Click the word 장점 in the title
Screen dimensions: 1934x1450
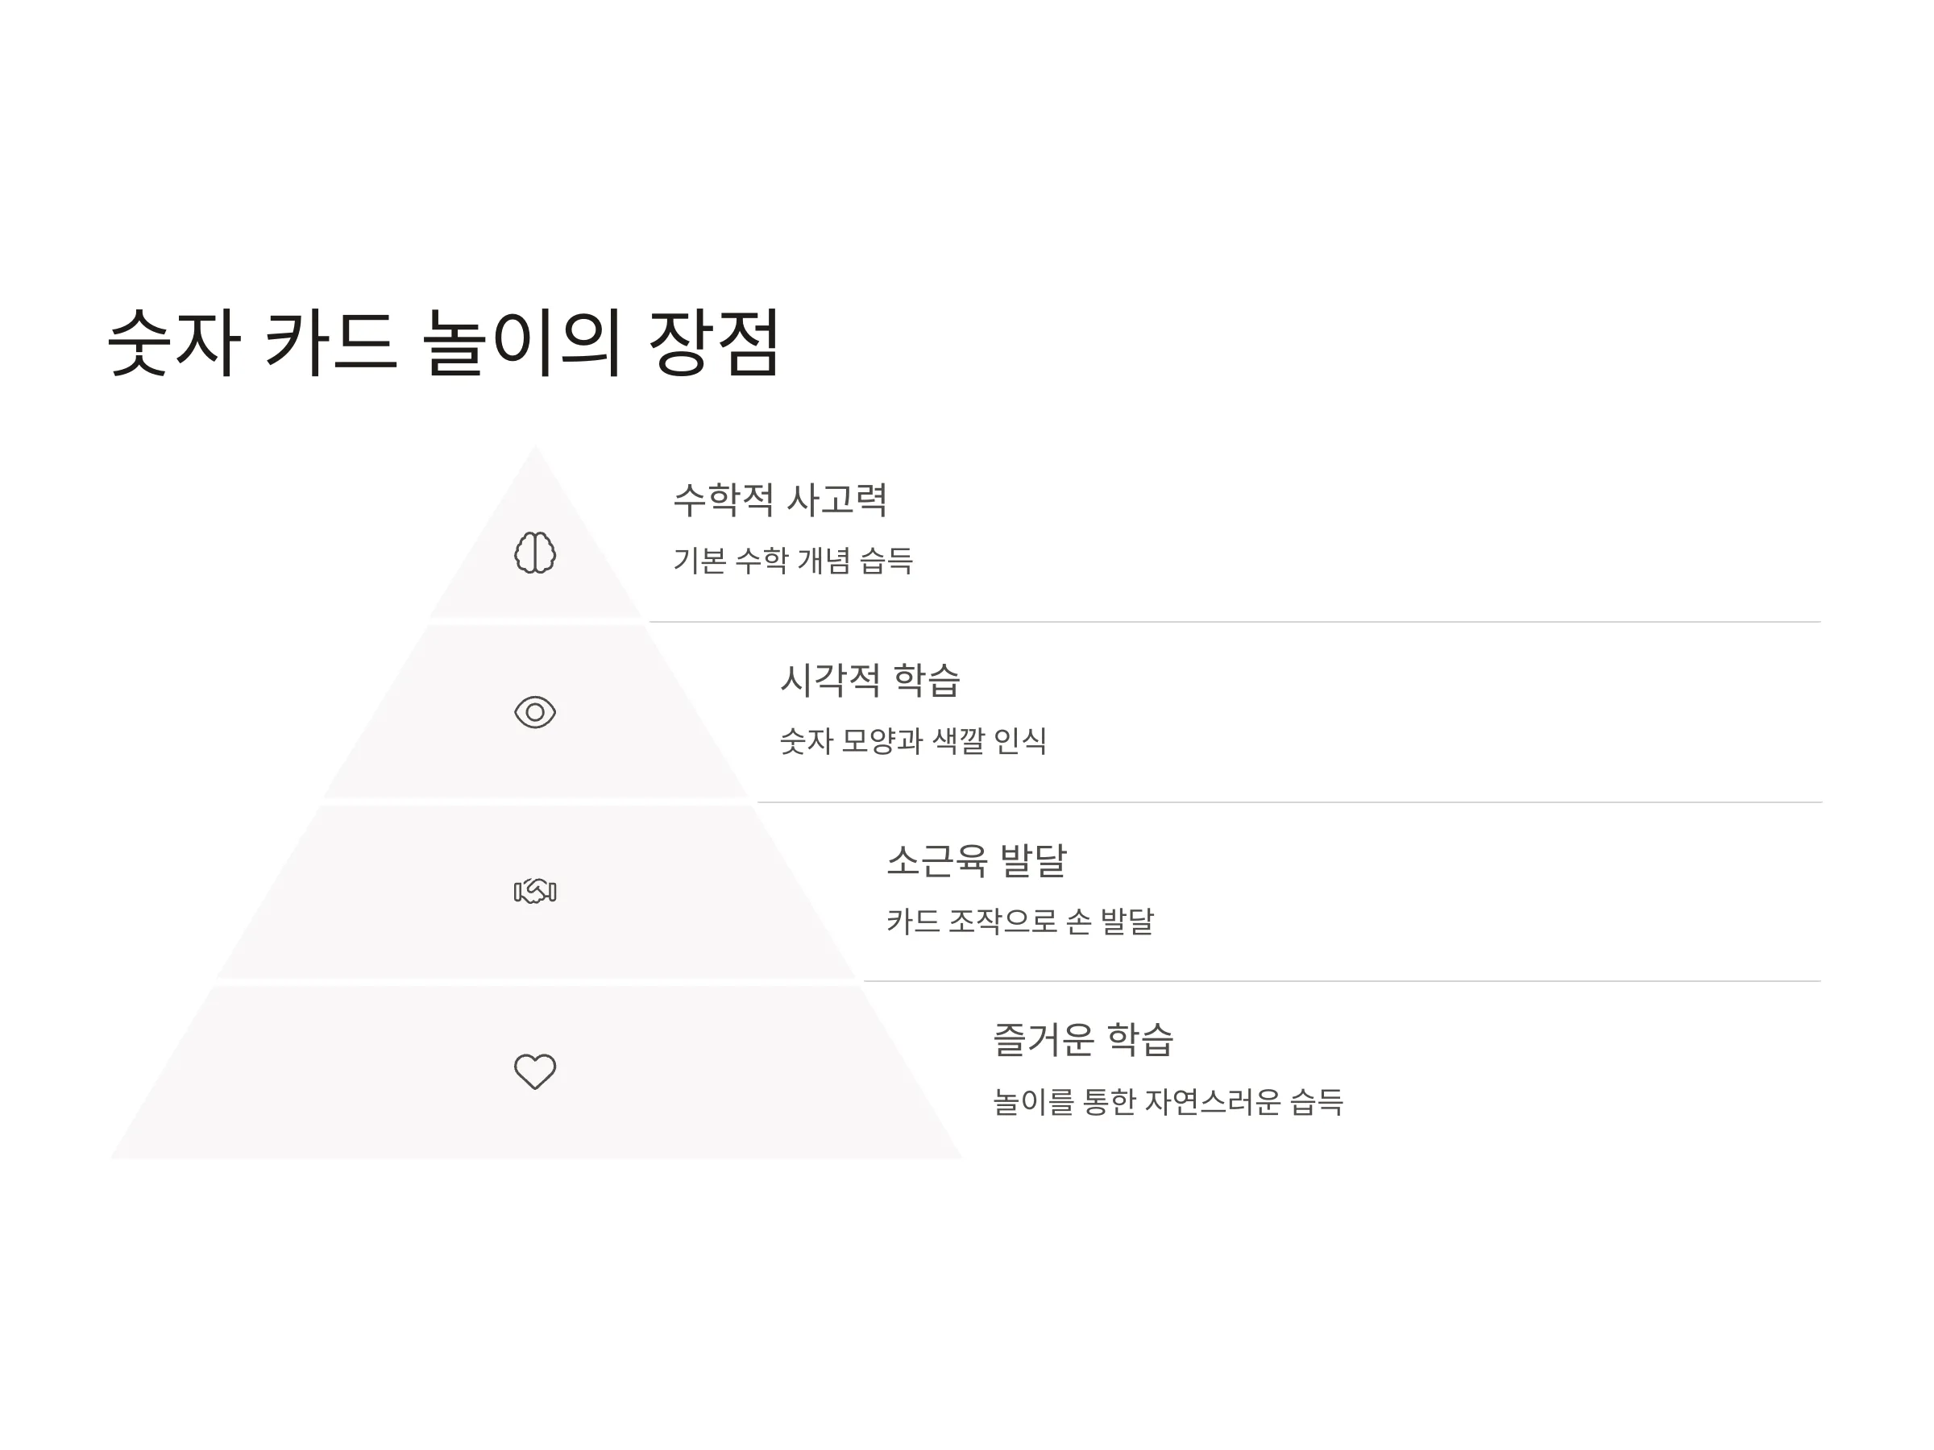point(713,342)
